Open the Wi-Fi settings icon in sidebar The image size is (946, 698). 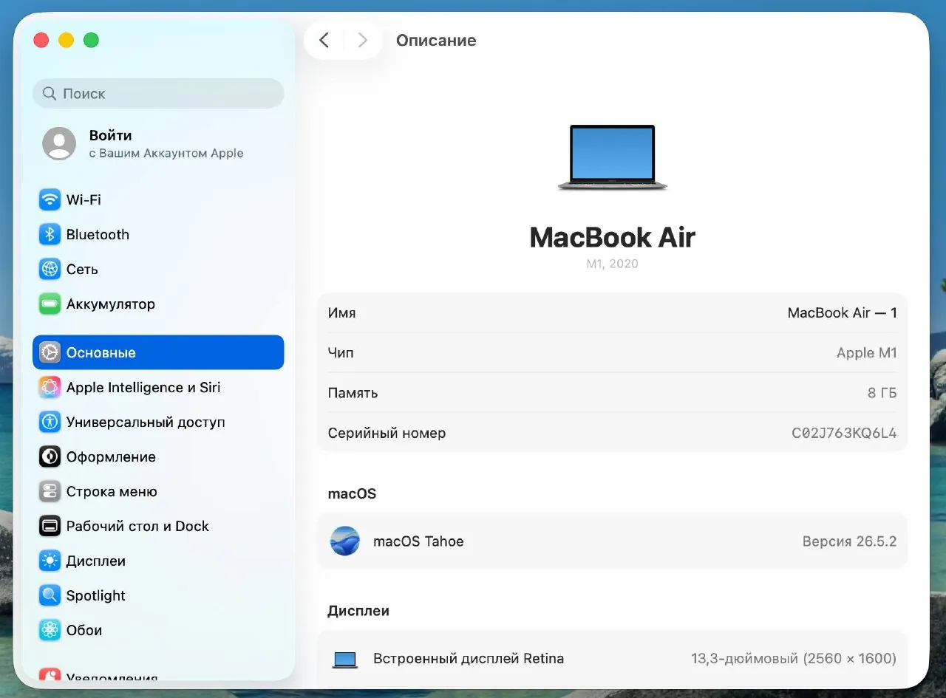(50, 199)
